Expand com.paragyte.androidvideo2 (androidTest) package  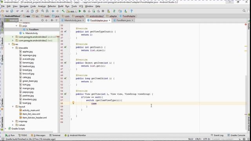point(13,37)
